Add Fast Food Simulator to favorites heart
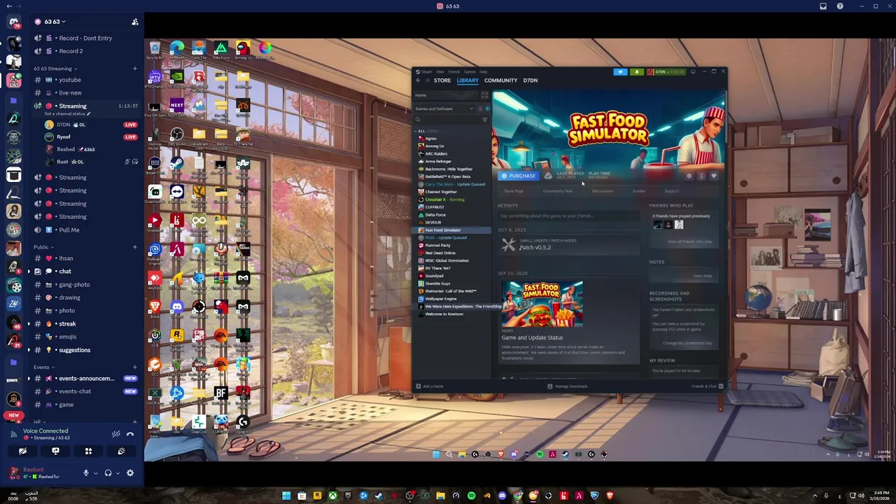 coord(714,176)
